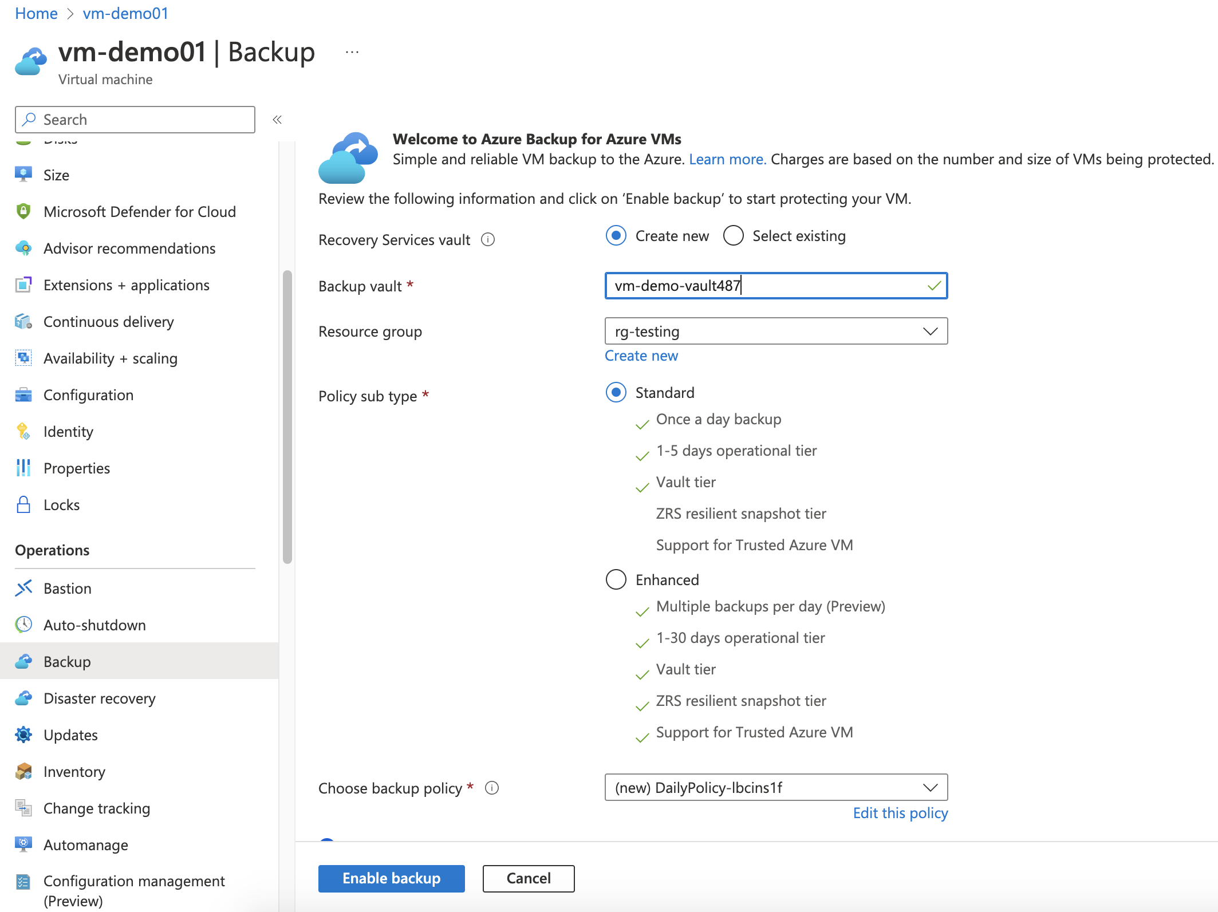This screenshot has height=912, width=1218.
Task: Click the Microsoft Defender shield icon
Action: [x=23, y=211]
